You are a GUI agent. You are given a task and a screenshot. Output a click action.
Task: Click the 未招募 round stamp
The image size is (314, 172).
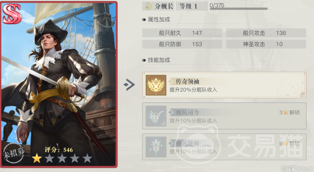(x=13, y=154)
